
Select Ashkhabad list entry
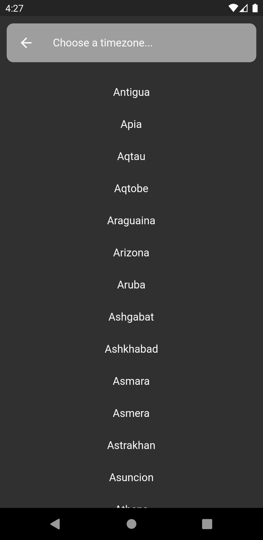(131, 348)
